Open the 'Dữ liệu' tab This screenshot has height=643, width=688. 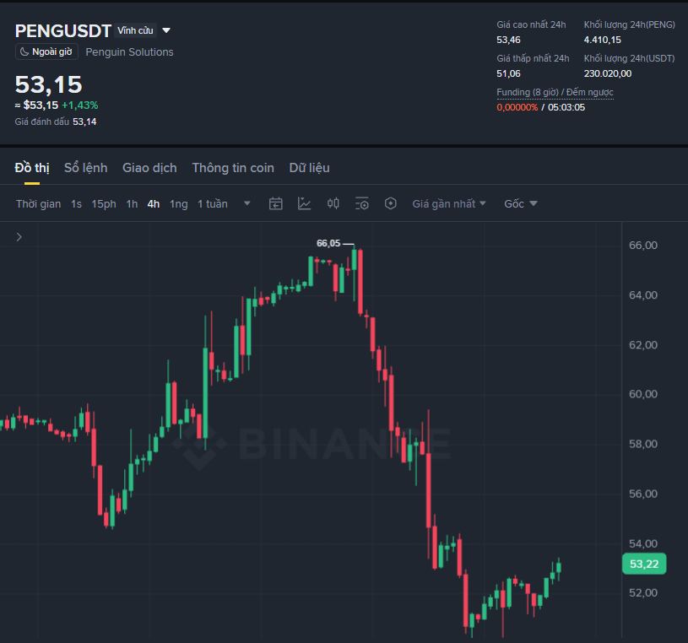point(309,168)
